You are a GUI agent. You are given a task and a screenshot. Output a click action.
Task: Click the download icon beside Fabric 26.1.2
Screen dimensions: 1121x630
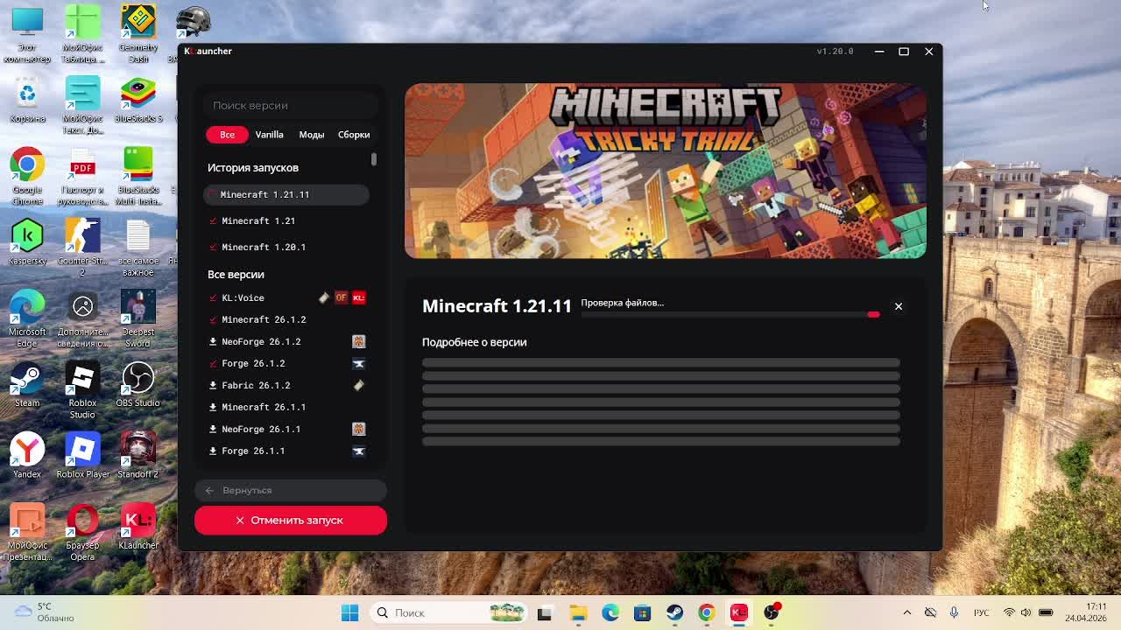(x=213, y=385)
